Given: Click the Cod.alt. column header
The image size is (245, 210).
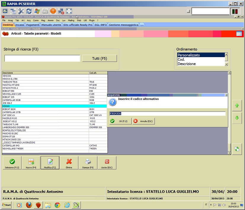Looking at the screenshot, I should click(98, 73).
